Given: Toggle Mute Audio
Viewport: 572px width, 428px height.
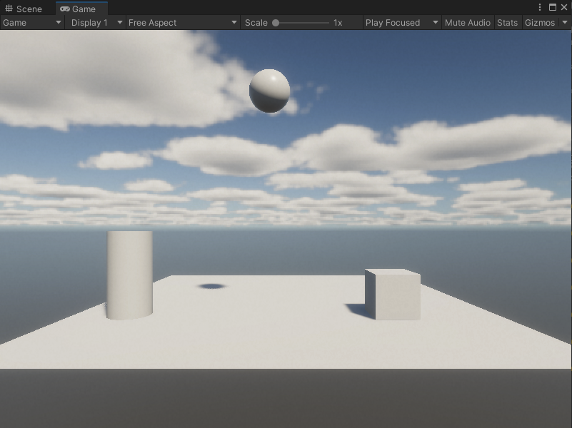Looking at the screenshot, I should 468,22.
